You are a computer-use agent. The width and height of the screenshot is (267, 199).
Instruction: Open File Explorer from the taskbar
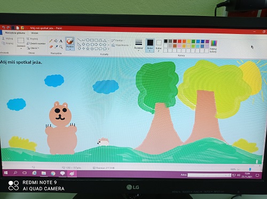click(x=44, y=173)
